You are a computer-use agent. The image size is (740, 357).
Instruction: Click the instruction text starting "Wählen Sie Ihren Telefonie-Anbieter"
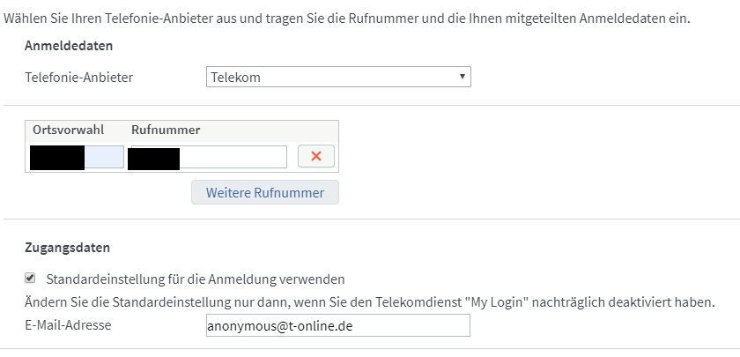point(347,19)
